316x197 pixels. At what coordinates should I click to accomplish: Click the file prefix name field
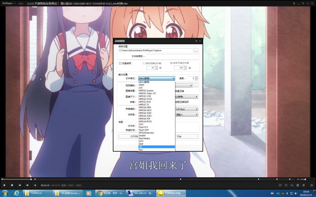click(x=172, y=56)
